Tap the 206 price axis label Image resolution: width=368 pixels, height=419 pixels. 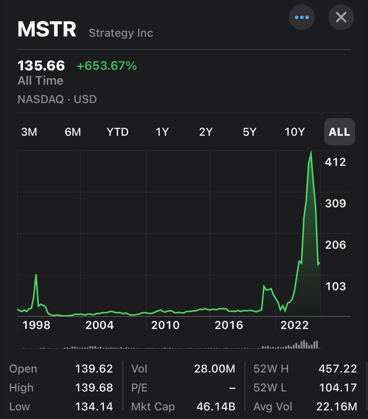(x=335, y=245)
